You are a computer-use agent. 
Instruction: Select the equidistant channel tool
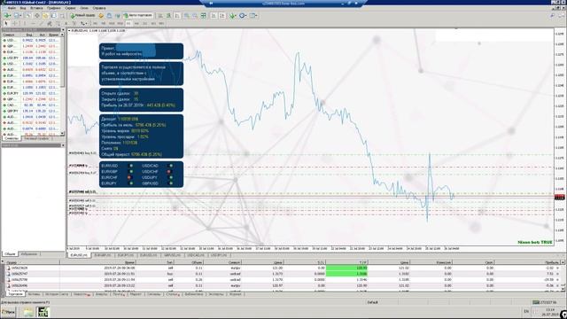click(50, 23)
